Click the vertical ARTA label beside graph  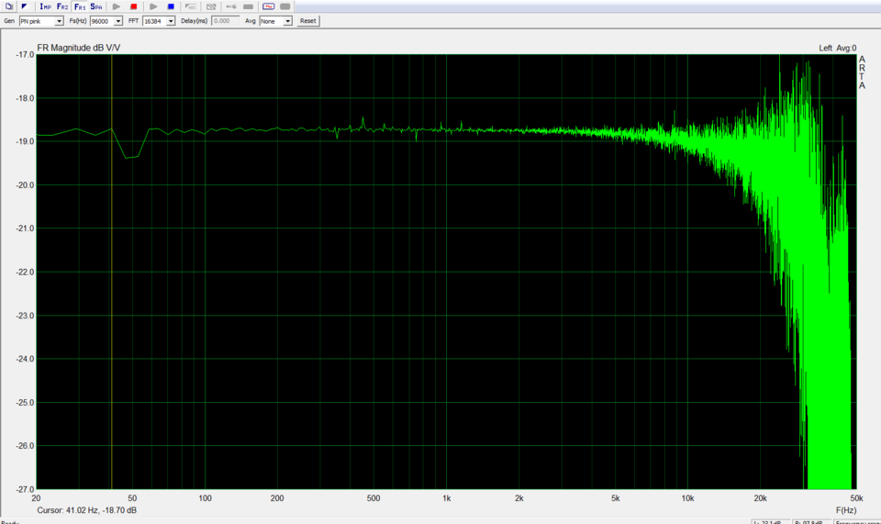[x=862, y=72]
